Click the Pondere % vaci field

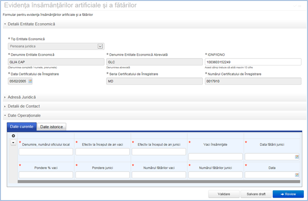coord(46,175)
